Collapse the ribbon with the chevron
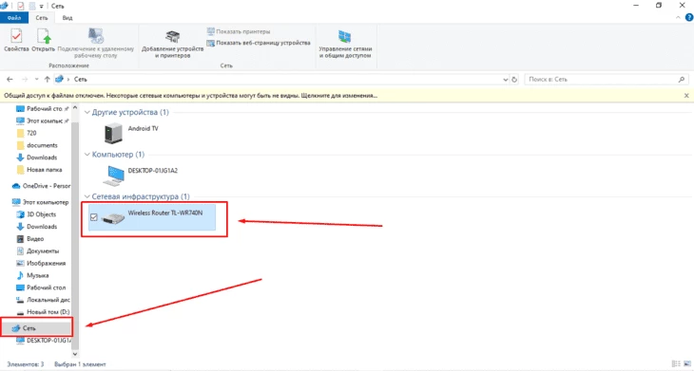Image resolution: width=694 pixels, height=371 pixels. tap(679, 18)
